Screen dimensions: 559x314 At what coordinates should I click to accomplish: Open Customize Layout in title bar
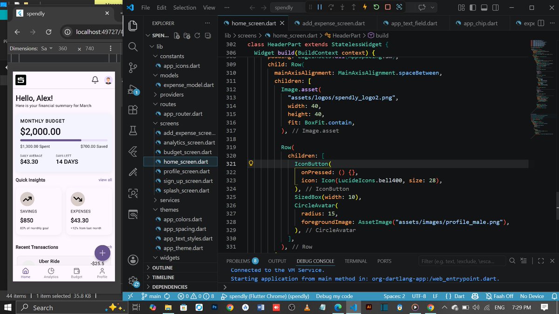pyautogui.click(x=461, y=7)
